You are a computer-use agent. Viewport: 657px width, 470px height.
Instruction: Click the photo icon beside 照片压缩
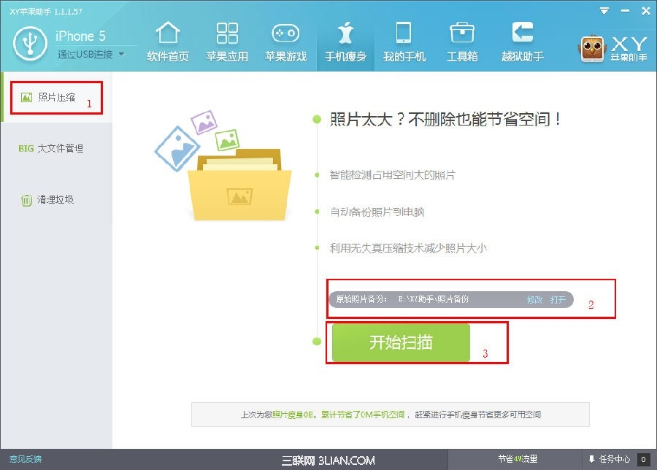[x=26, y=98]
